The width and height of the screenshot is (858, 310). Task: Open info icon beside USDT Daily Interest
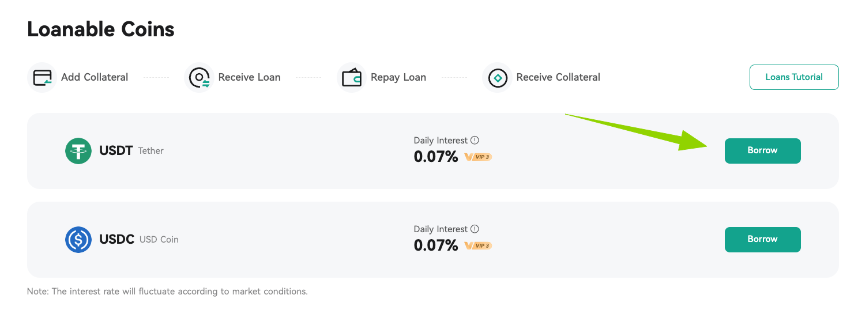(x=475, y=140)
